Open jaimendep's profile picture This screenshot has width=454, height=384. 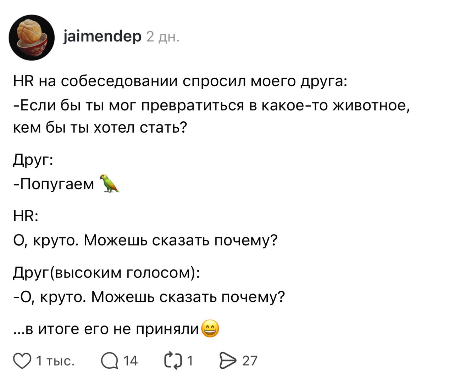[x=32, y=37]
